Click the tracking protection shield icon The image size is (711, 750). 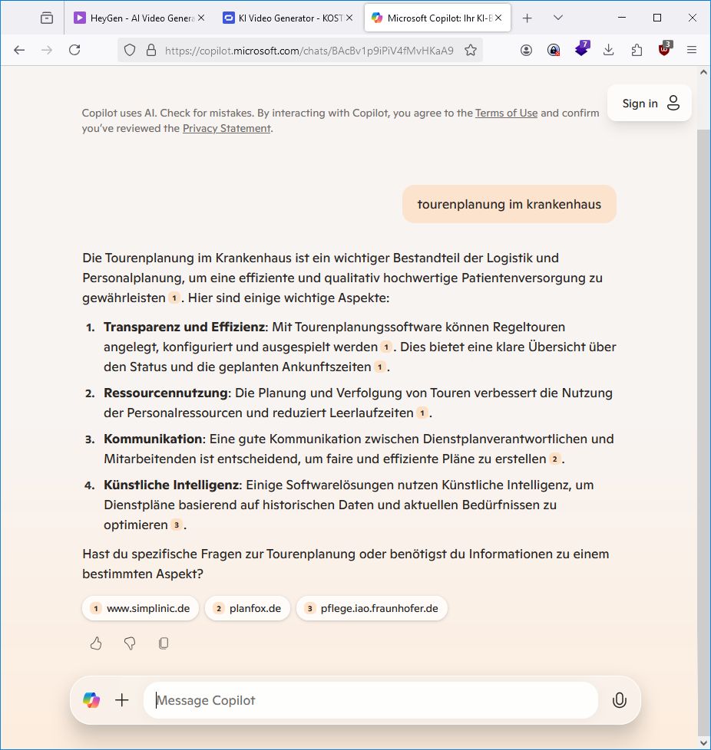(130, 50)
